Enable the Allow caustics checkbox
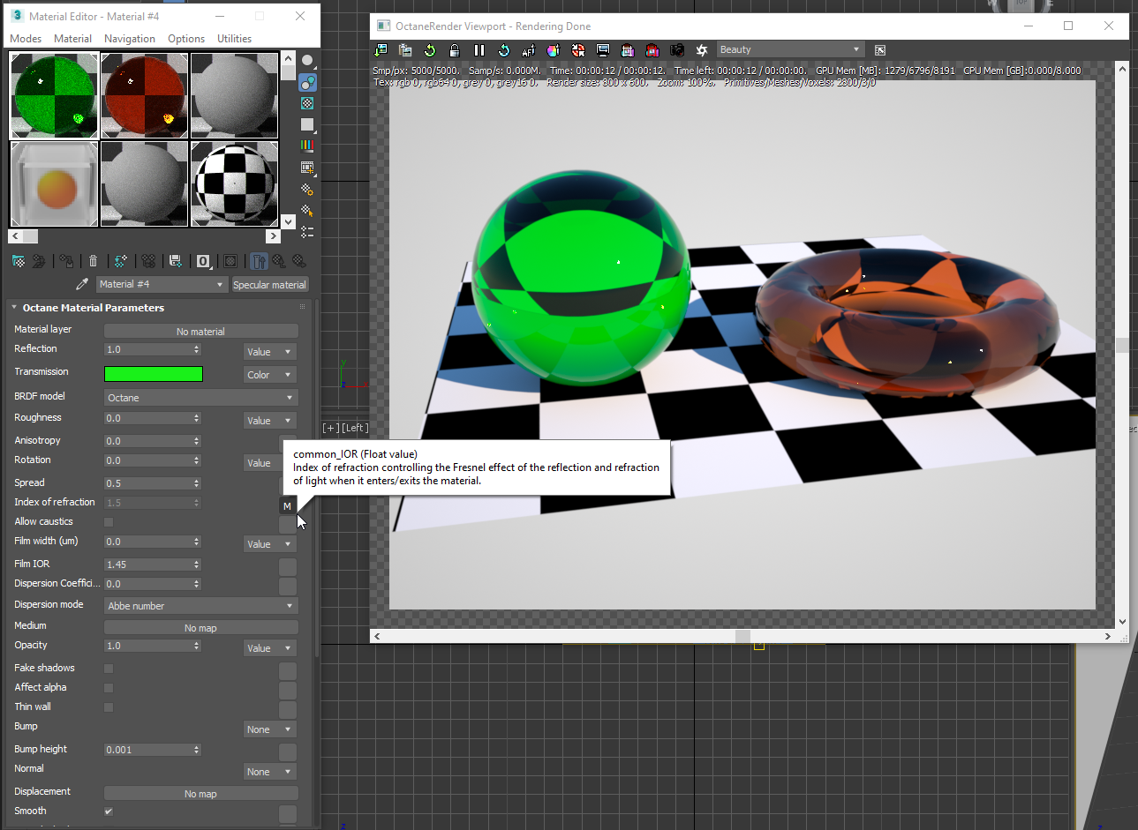The image size is (1138, 830). [109, 522]
